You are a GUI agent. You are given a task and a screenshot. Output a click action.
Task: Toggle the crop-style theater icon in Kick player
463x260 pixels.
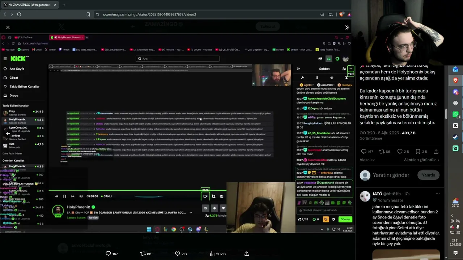pos(213,196)
